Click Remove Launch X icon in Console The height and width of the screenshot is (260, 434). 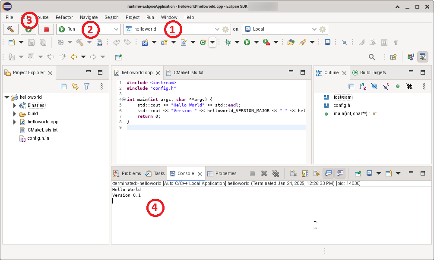click(264, 173)
